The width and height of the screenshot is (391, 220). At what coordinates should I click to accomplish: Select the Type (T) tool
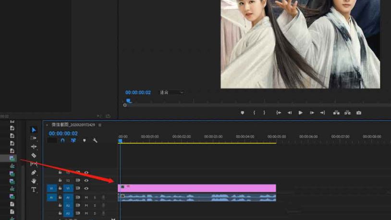point(34,189)
